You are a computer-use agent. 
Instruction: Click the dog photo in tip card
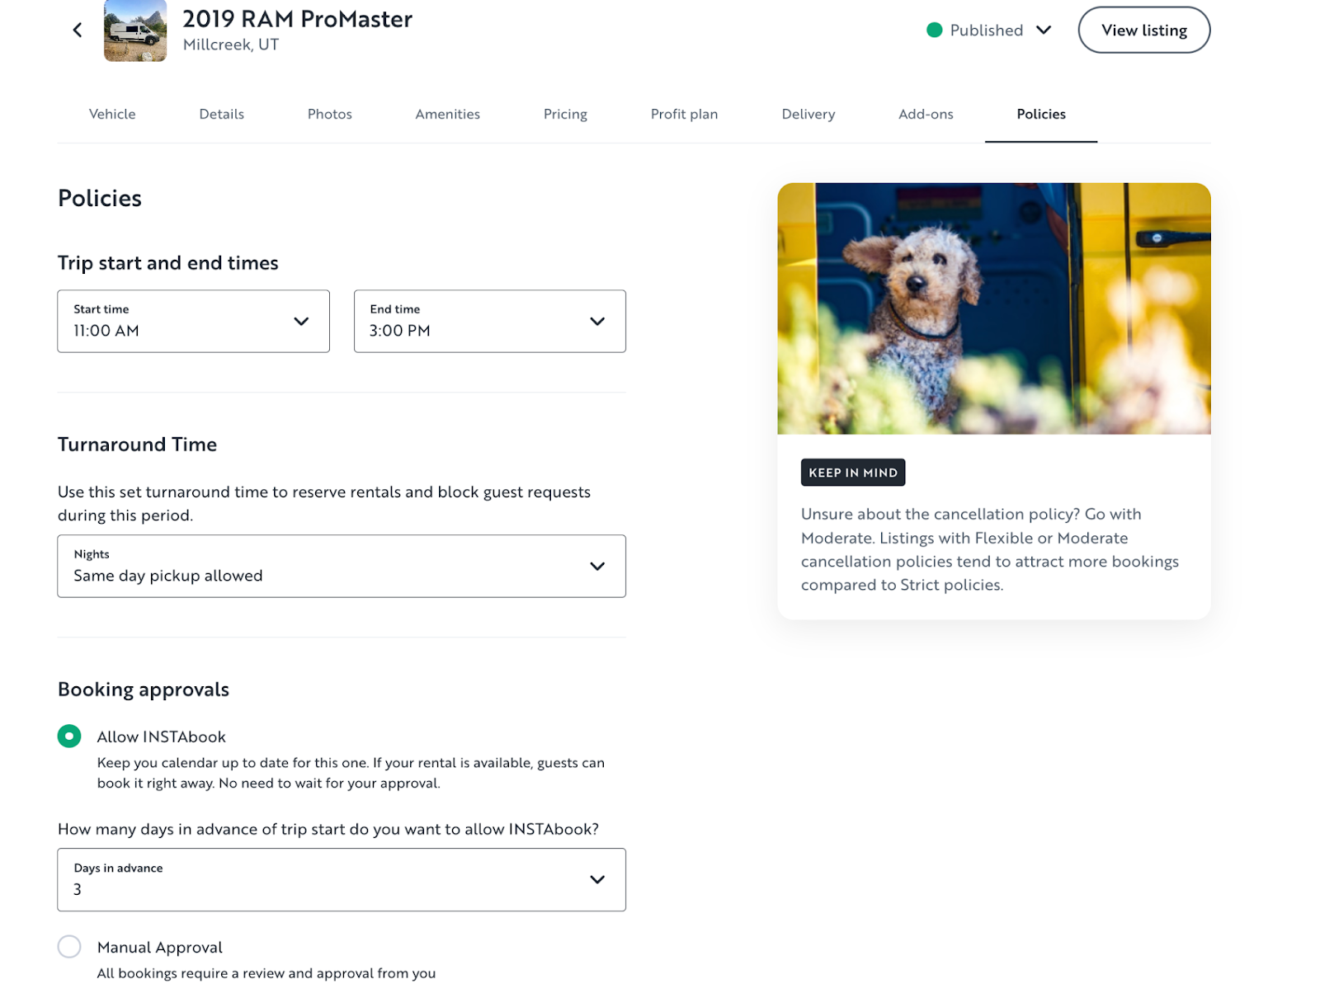click(x=993, y=308)
